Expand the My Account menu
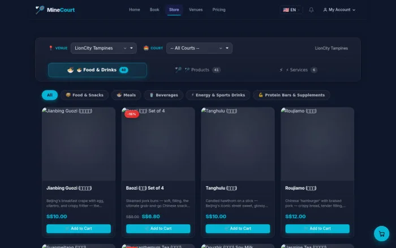This screenshot has height=248, width=396. [339, 10]
